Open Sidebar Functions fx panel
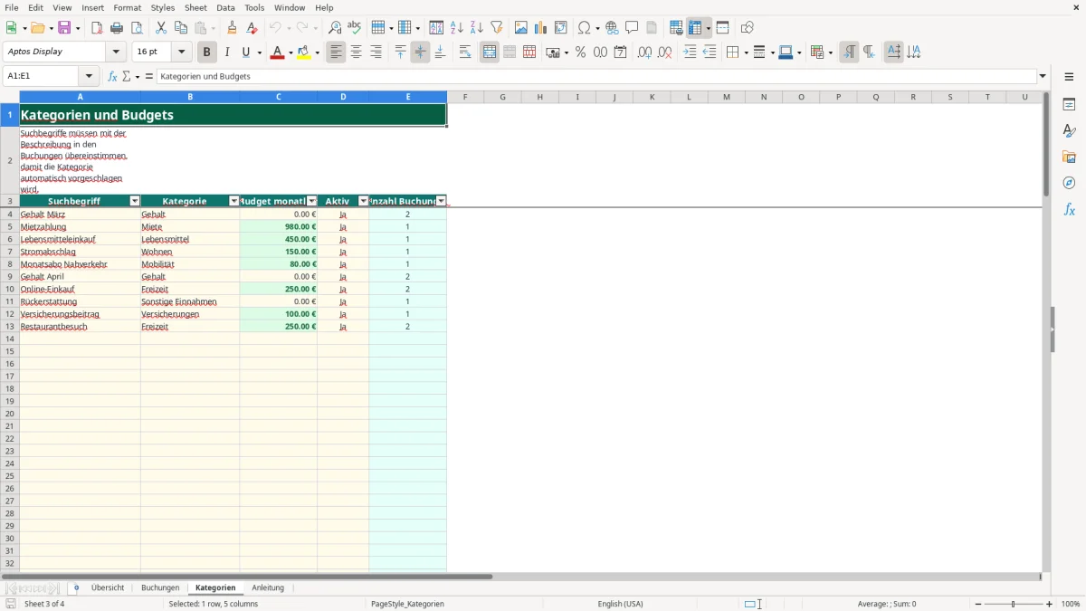This screenshot has width=1086, height=611. pos(1069,209)
